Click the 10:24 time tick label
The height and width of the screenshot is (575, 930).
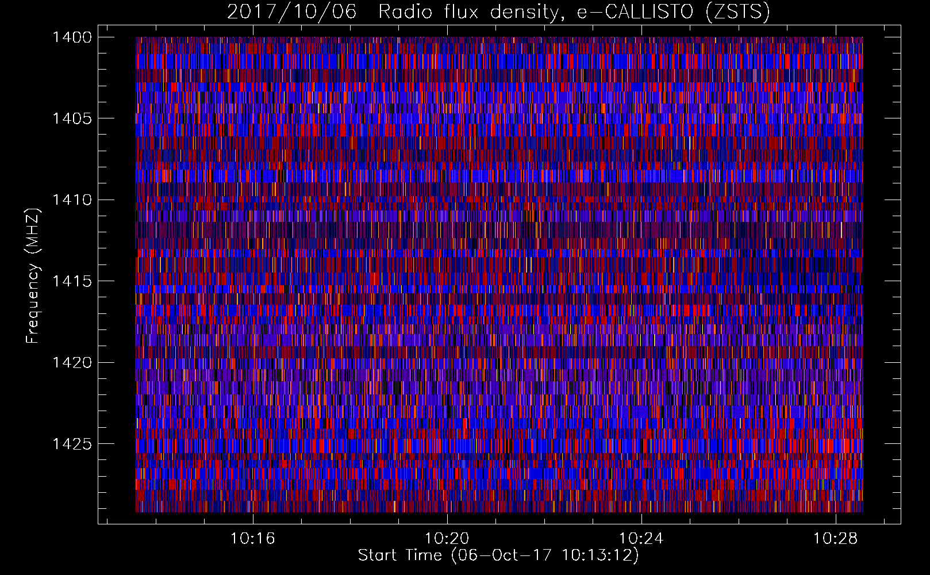[x=641, y=539]
